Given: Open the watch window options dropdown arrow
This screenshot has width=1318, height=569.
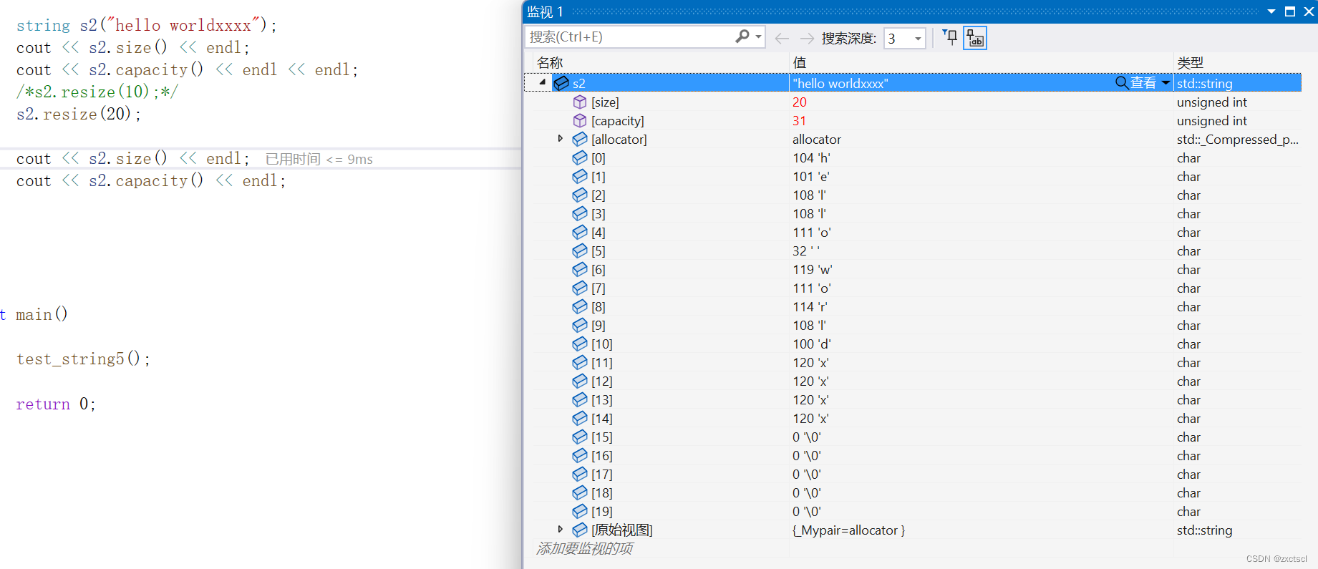Looking at the screenshot, I should [x=1271, y=11].
